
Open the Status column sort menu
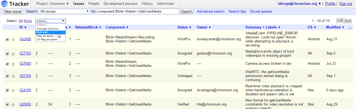click(x=184, y=27)
